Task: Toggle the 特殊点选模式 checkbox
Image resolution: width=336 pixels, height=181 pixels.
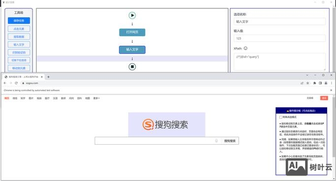Action: click(281, 117)
